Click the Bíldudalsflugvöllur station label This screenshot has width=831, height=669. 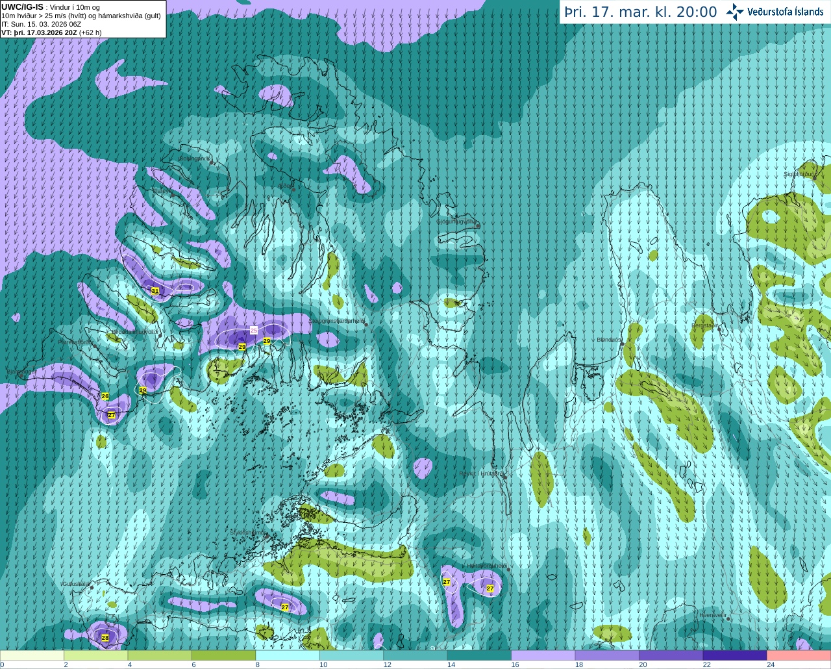click(134, 331)
